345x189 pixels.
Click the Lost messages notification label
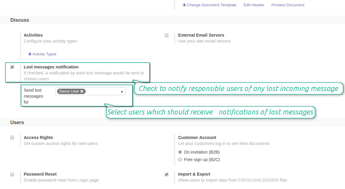coord(51,67)
